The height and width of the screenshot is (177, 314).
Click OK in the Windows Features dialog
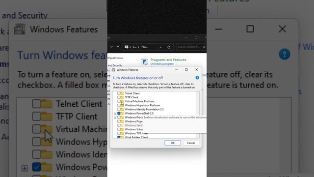(x=173, y=143)
